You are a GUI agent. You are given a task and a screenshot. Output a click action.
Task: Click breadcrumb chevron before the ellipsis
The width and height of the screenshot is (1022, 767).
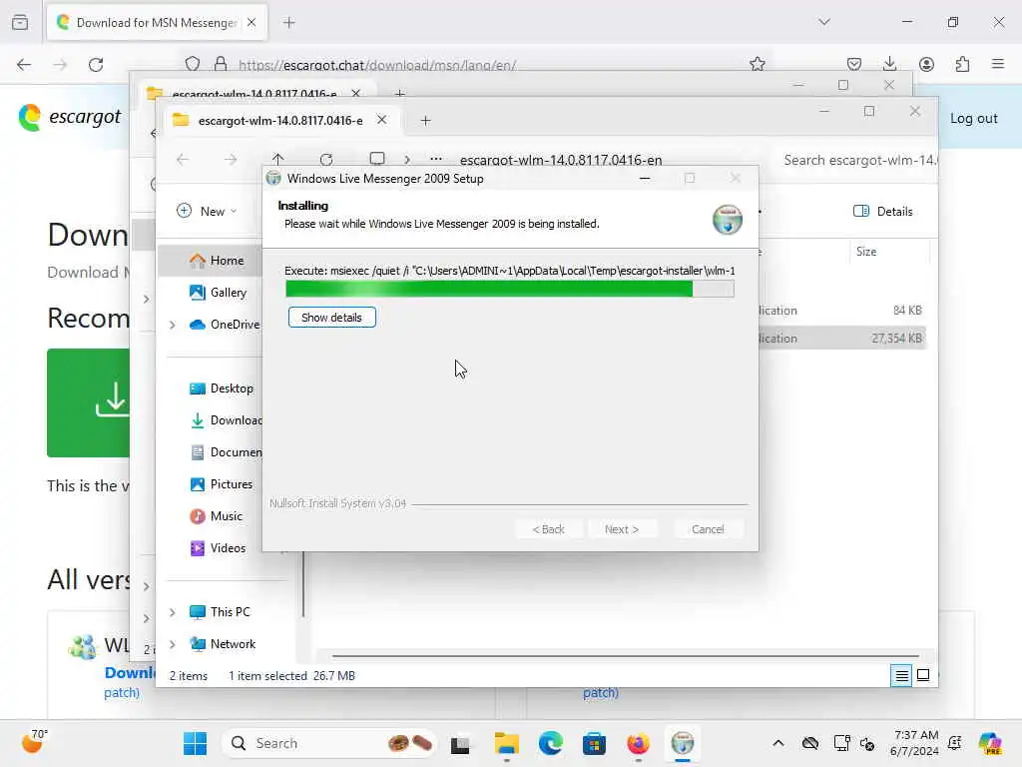point(407,159)
